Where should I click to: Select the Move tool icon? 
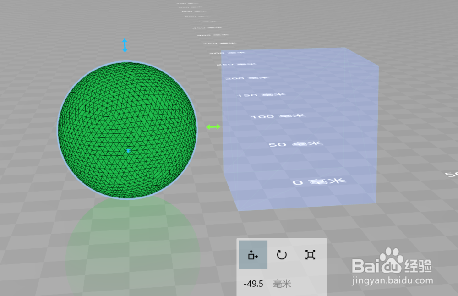tap(253, 254)
